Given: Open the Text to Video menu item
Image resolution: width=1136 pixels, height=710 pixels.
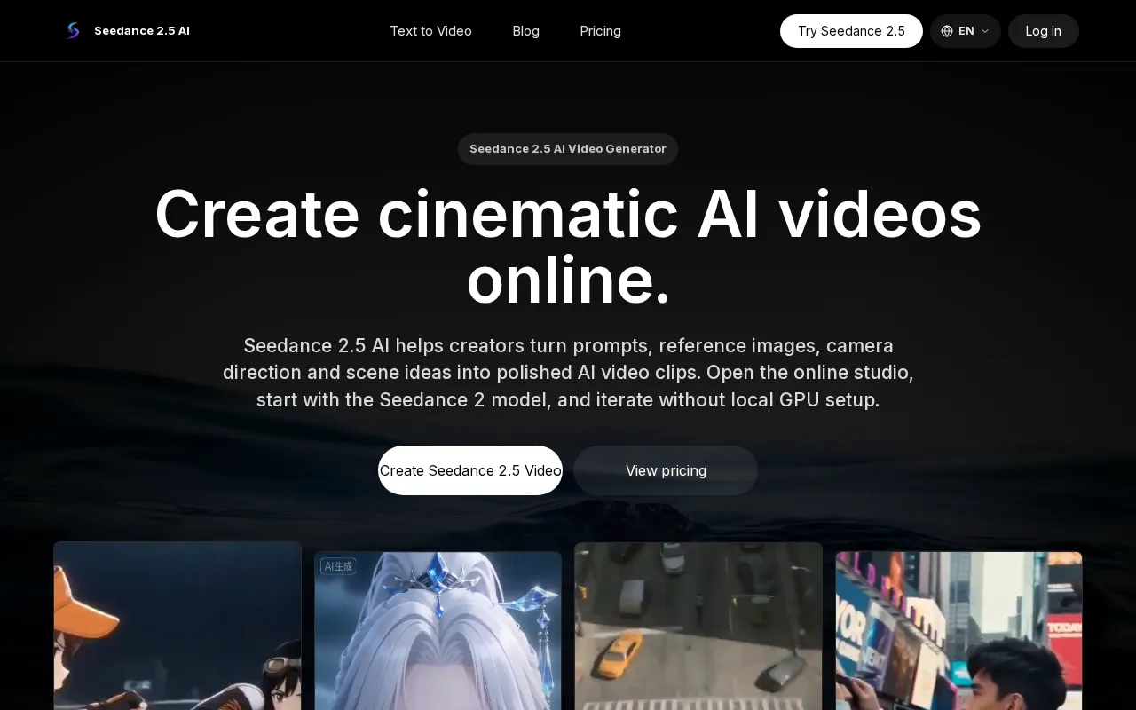Looking at the screenshot, I should click(x=430, y=31).
